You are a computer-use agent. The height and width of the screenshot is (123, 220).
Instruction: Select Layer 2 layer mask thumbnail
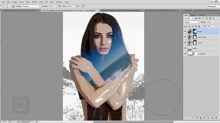pos(195,31)
